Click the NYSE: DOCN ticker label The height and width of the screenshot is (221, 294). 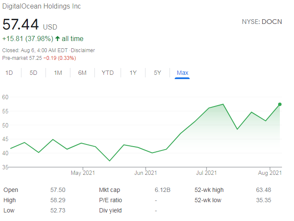point(262,22)
